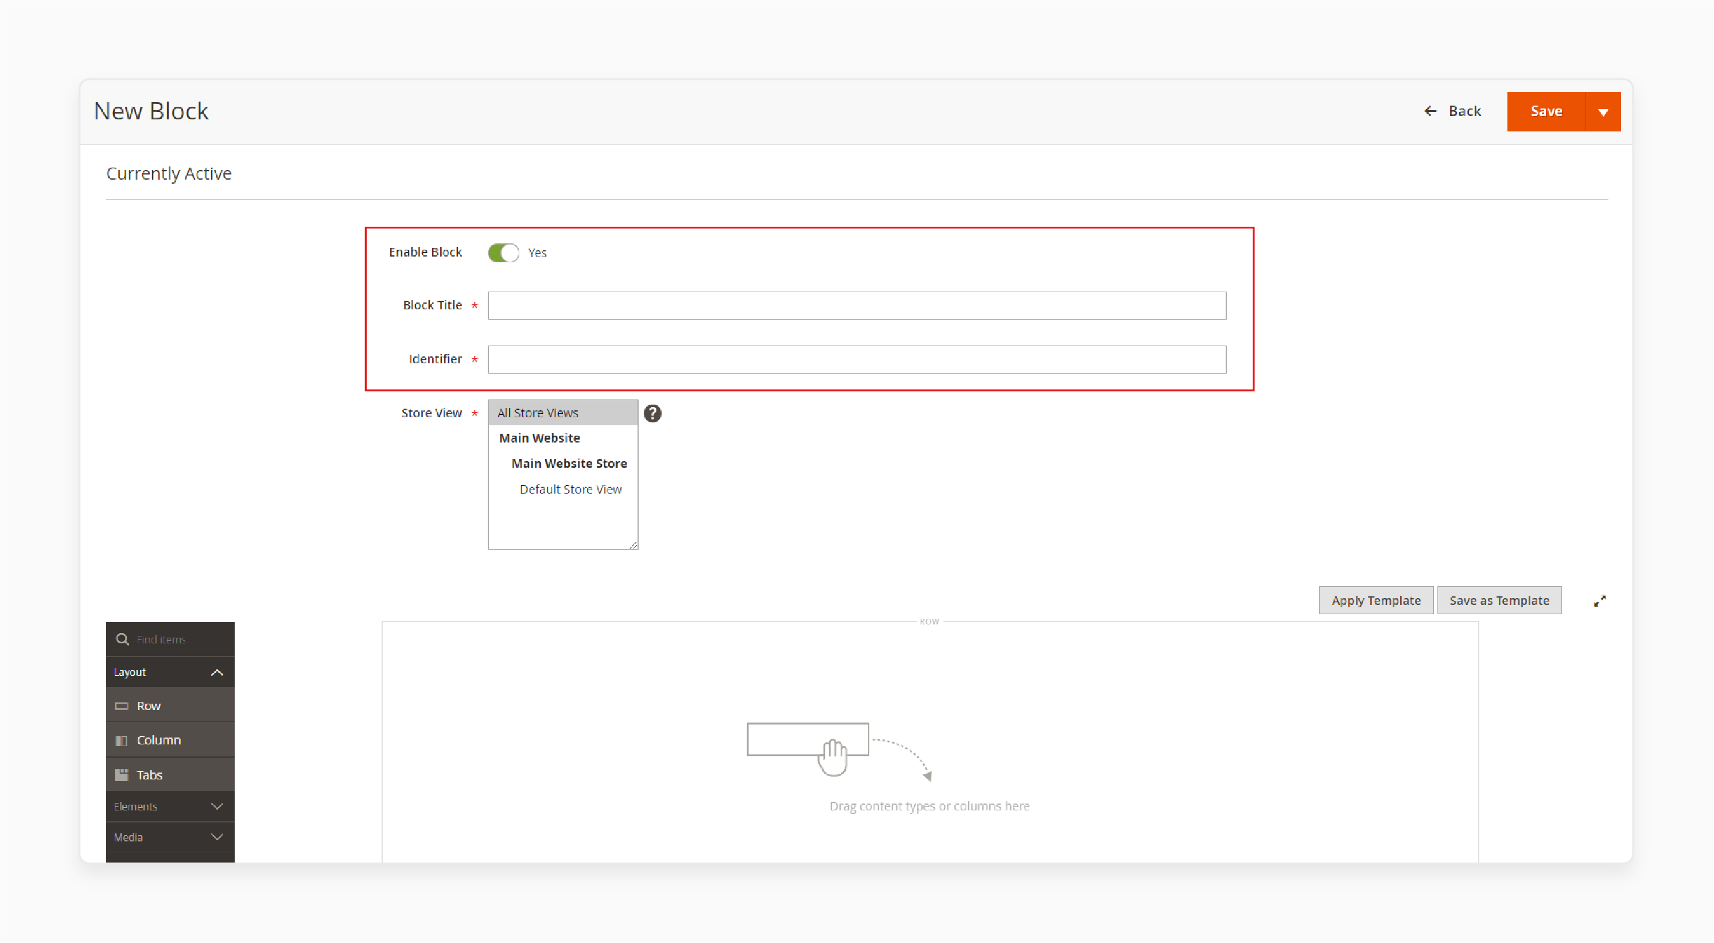The width and height of the screenshot is (1714, 943).
Task: Select the Tabs layout item
Action: pos(170,775)
